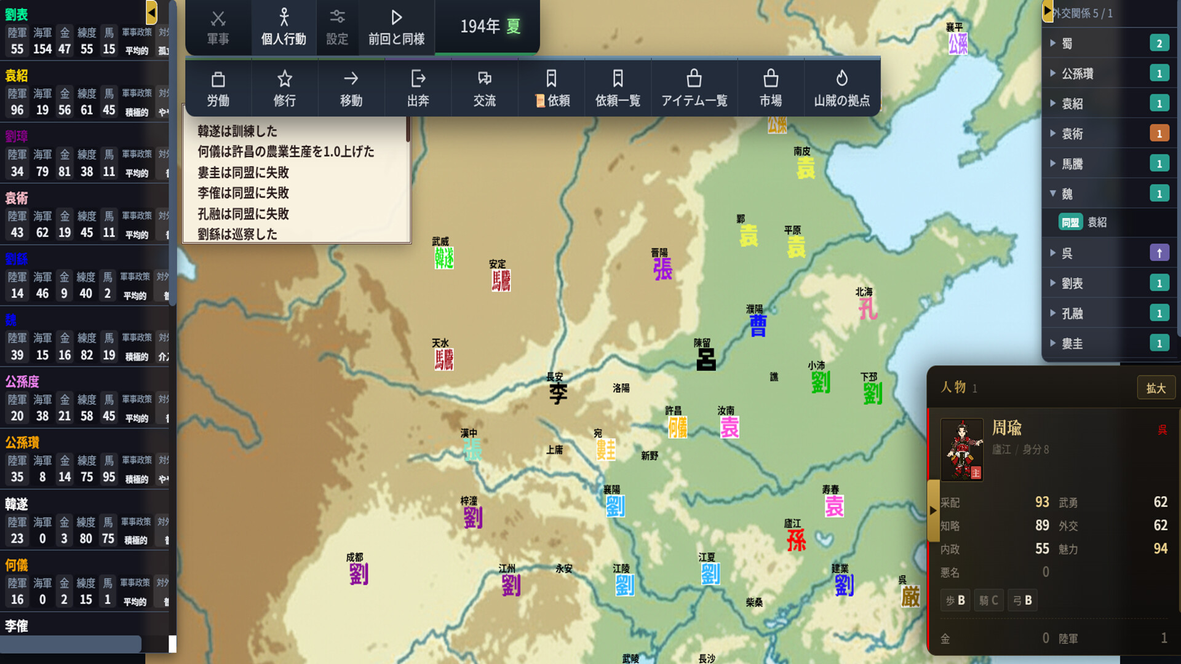Open the 交流 interaction icon

(484, 89)
